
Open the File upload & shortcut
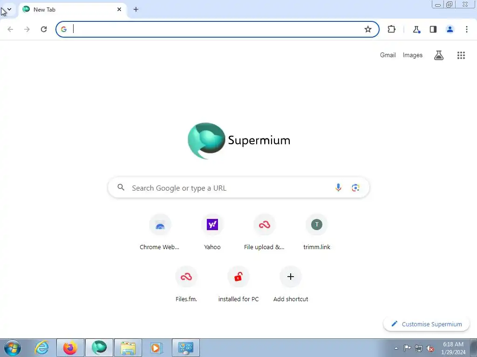[x=265, y=232]
